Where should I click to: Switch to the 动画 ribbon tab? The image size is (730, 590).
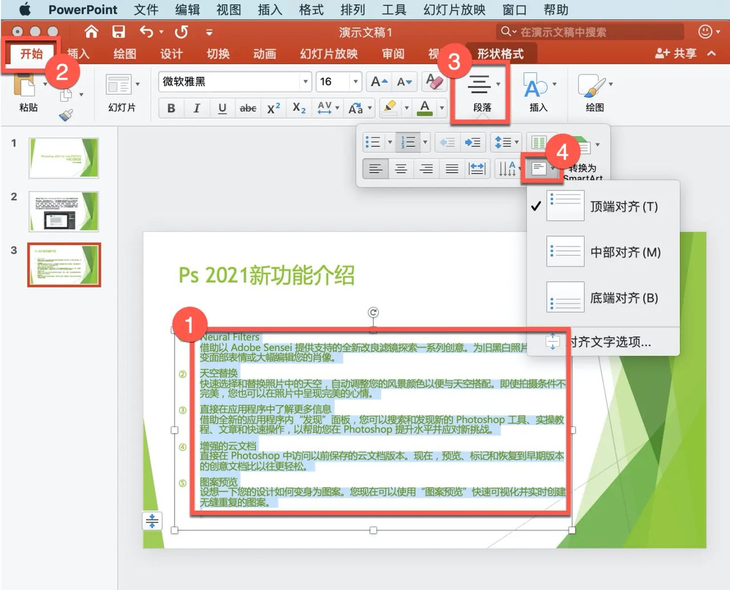pos(265,54)
